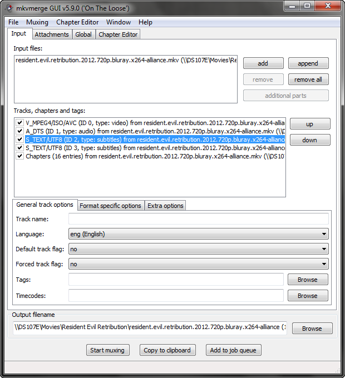
Task: Click Start muxing button
Action: (107, 350)
